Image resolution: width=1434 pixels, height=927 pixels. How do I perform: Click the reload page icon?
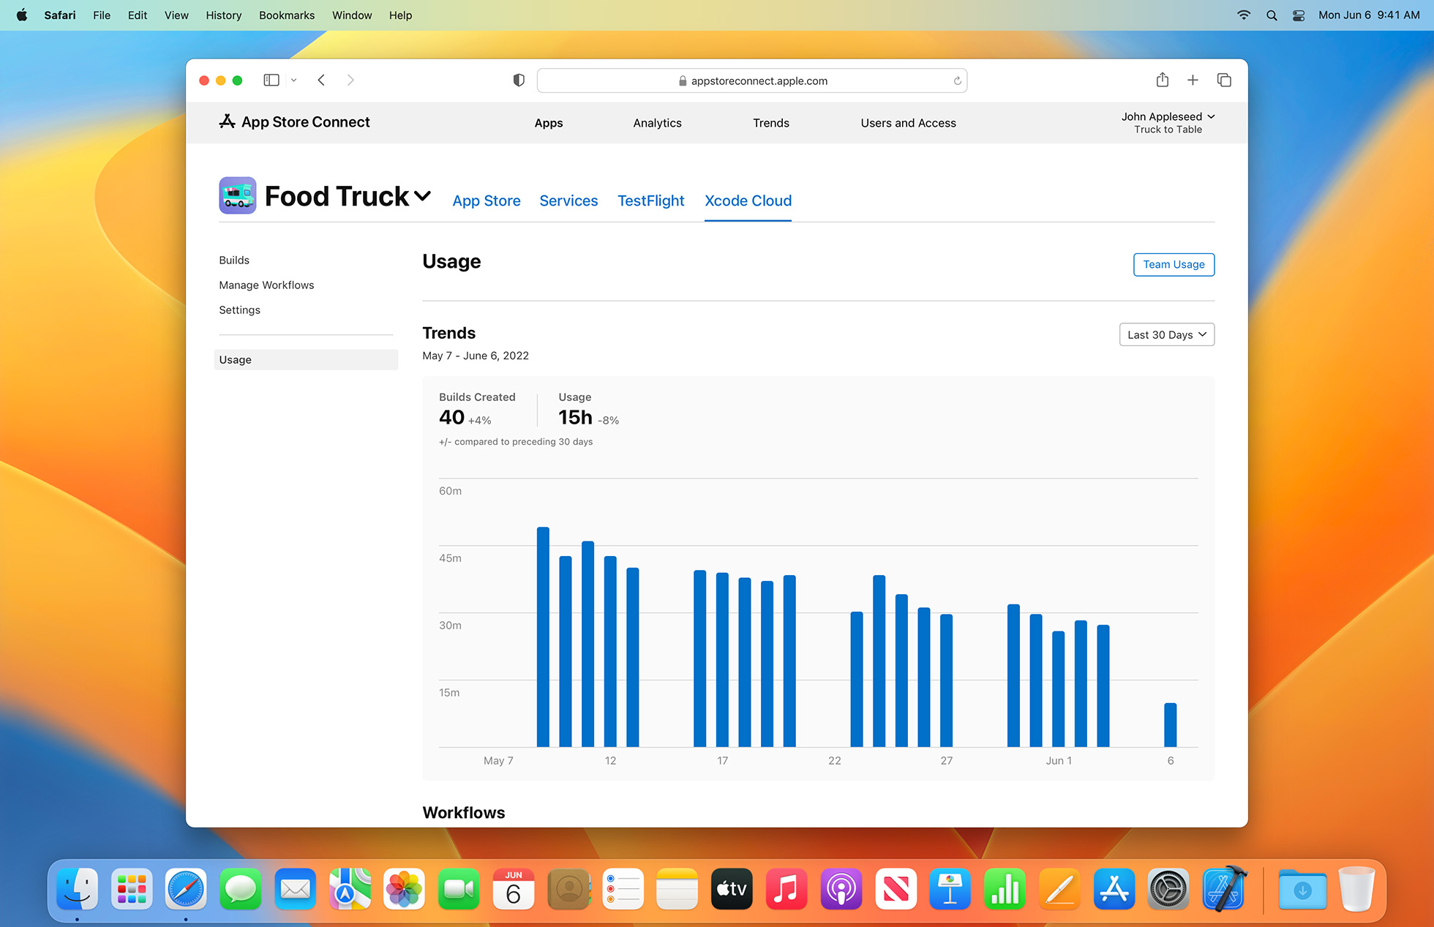(x=957, y=81)
